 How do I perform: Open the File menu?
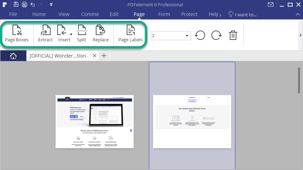pyautogui.click(x=13, y=14)
